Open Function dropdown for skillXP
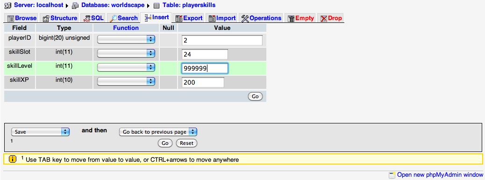The image size is (485, 180). (126, 81)
